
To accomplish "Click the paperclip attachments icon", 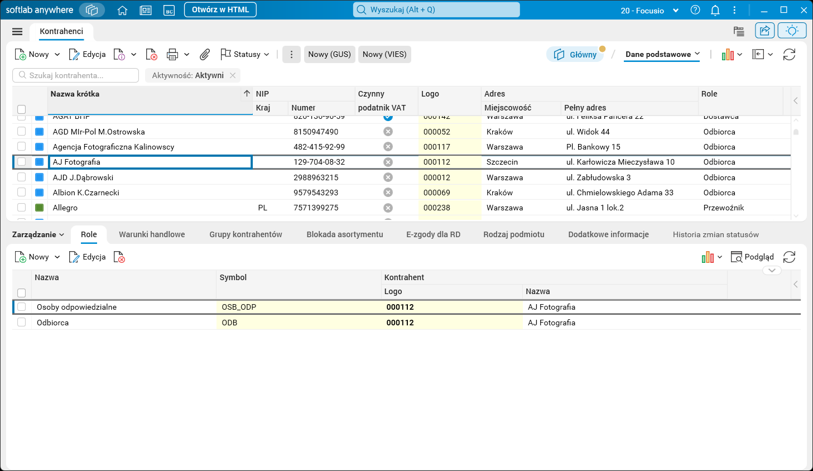I will click(205, 54).
